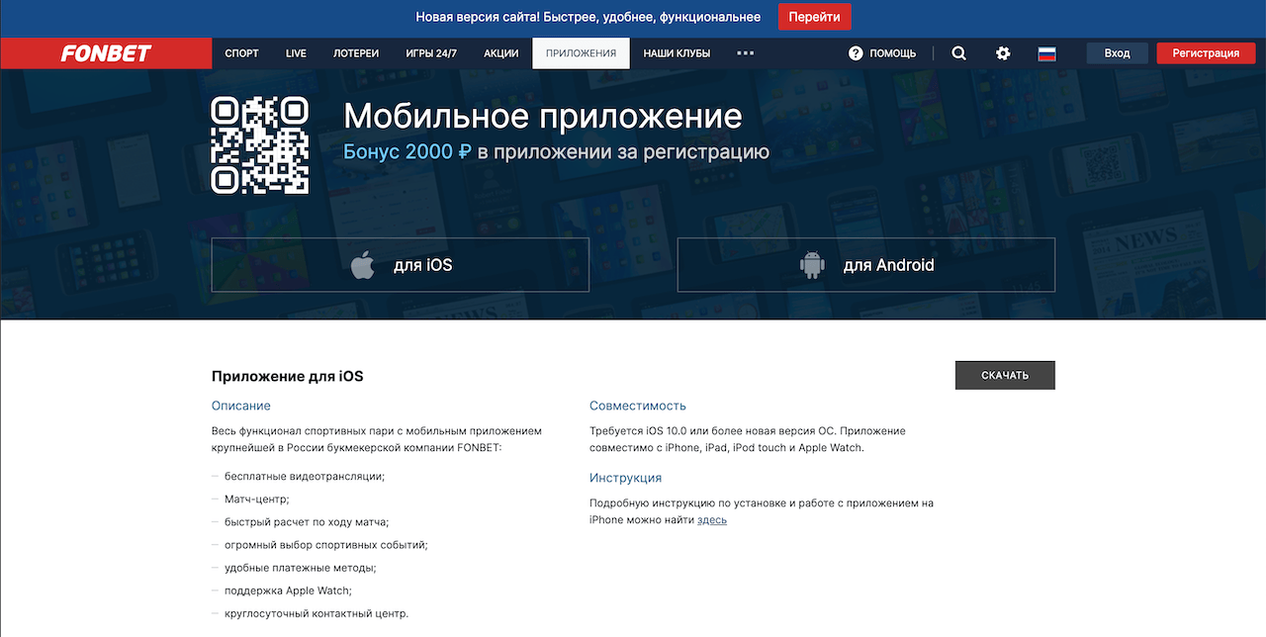Open the search magnifier icon
Screen dimensions: 1266x637
(958, 53)
